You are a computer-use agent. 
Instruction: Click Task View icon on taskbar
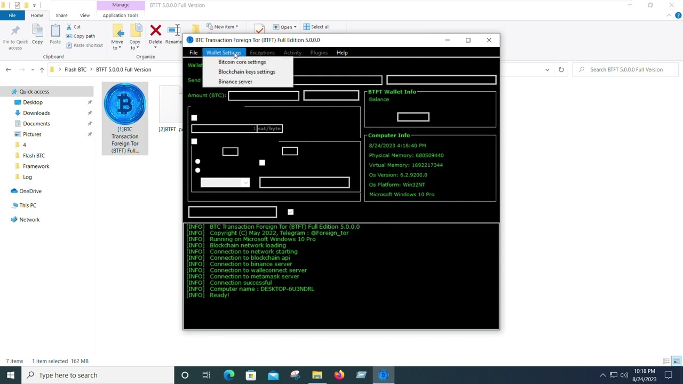207,375
